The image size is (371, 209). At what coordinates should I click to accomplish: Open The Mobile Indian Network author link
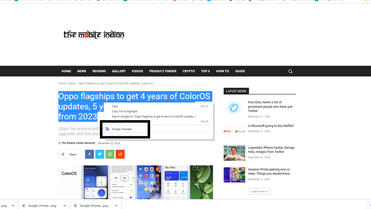78,143
